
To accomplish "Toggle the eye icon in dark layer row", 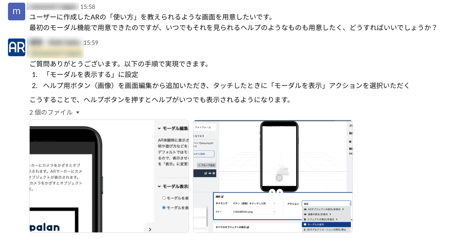I will [210, 173].
